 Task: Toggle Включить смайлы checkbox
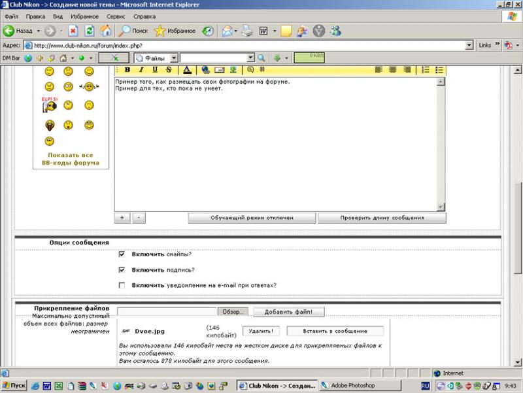122,254
